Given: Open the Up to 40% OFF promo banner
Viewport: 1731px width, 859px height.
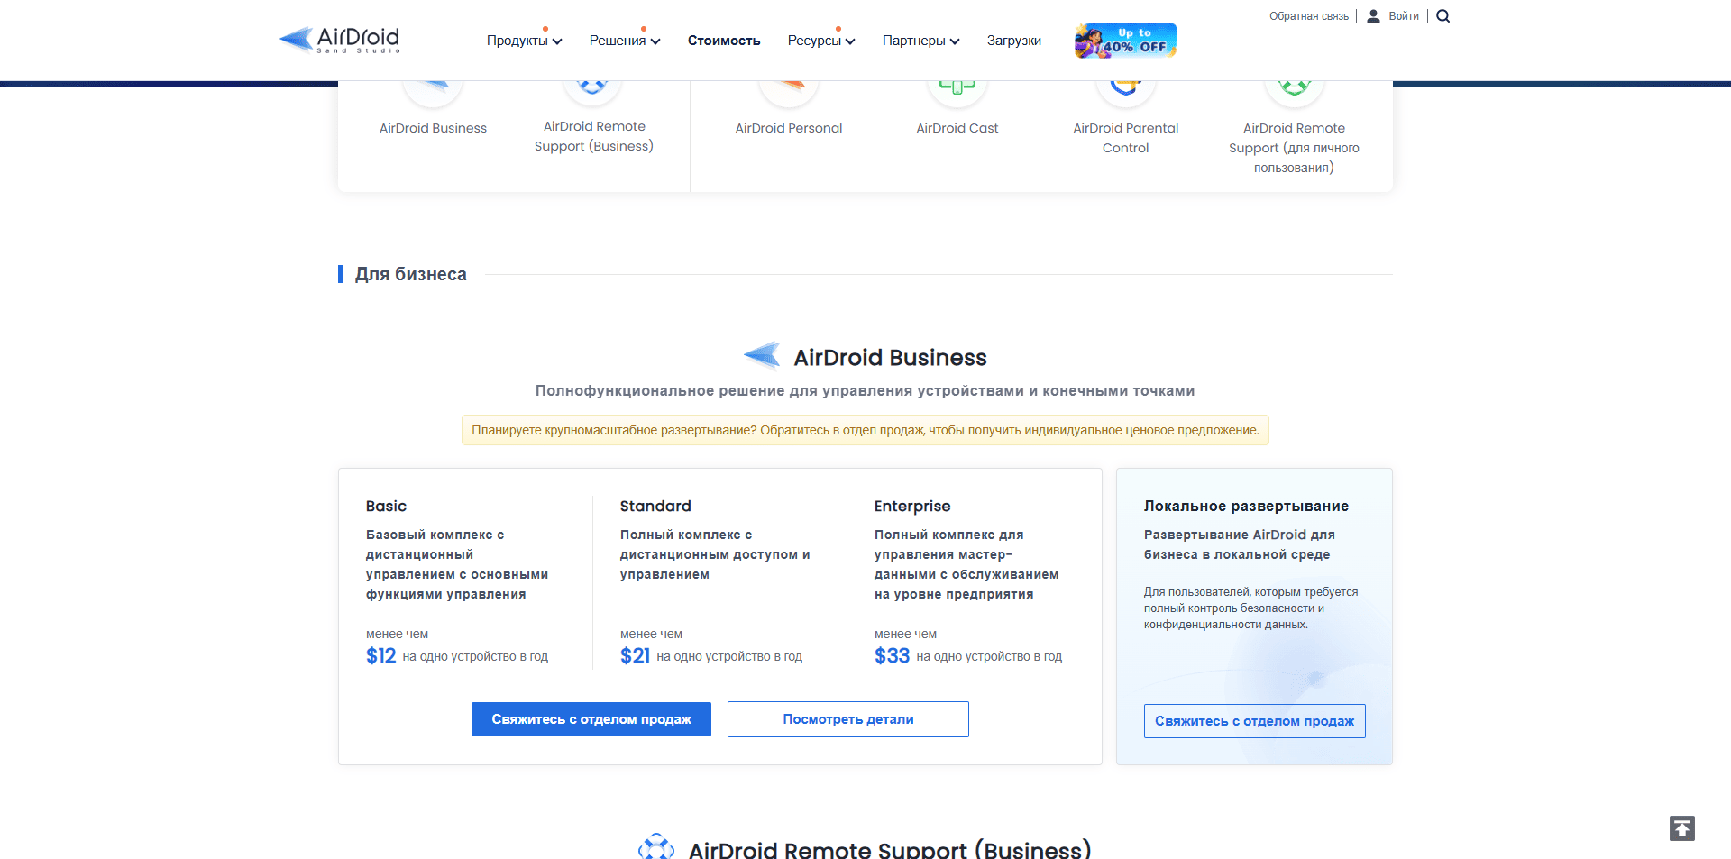Looking at the screenshot, I should click(1125, 41).
